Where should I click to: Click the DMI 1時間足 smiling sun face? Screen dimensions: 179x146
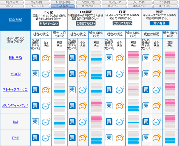tap(83, 138)
